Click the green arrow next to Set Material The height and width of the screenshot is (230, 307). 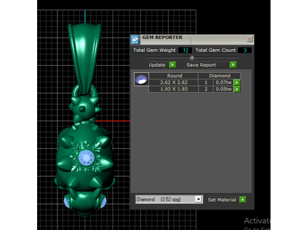[x=242, y=200]
